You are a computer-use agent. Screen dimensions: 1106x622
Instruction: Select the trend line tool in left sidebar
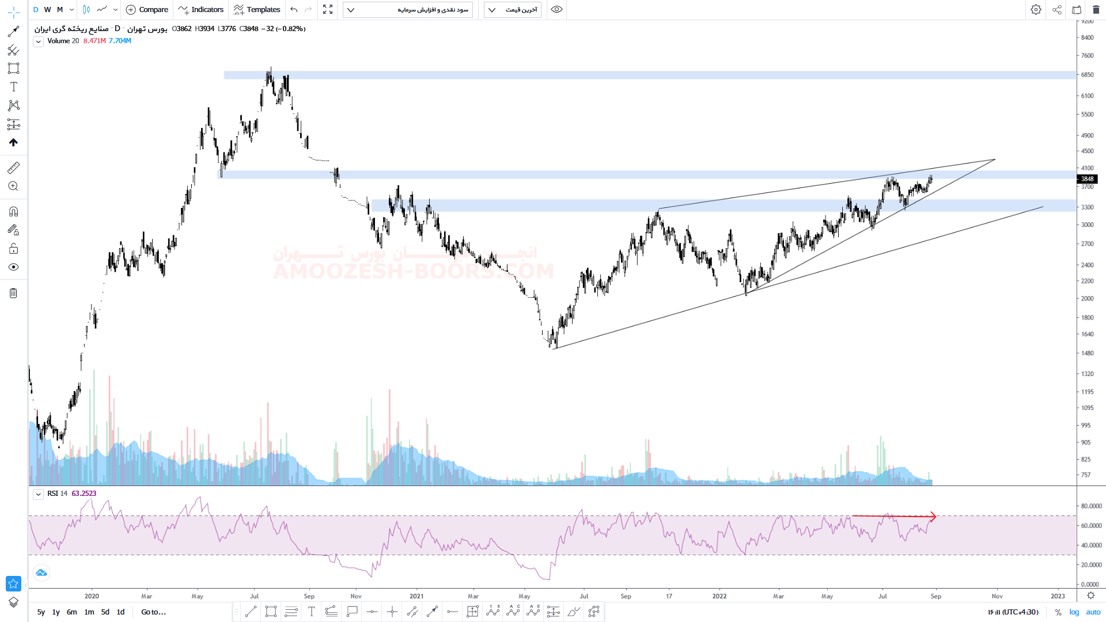click(13, 32)
